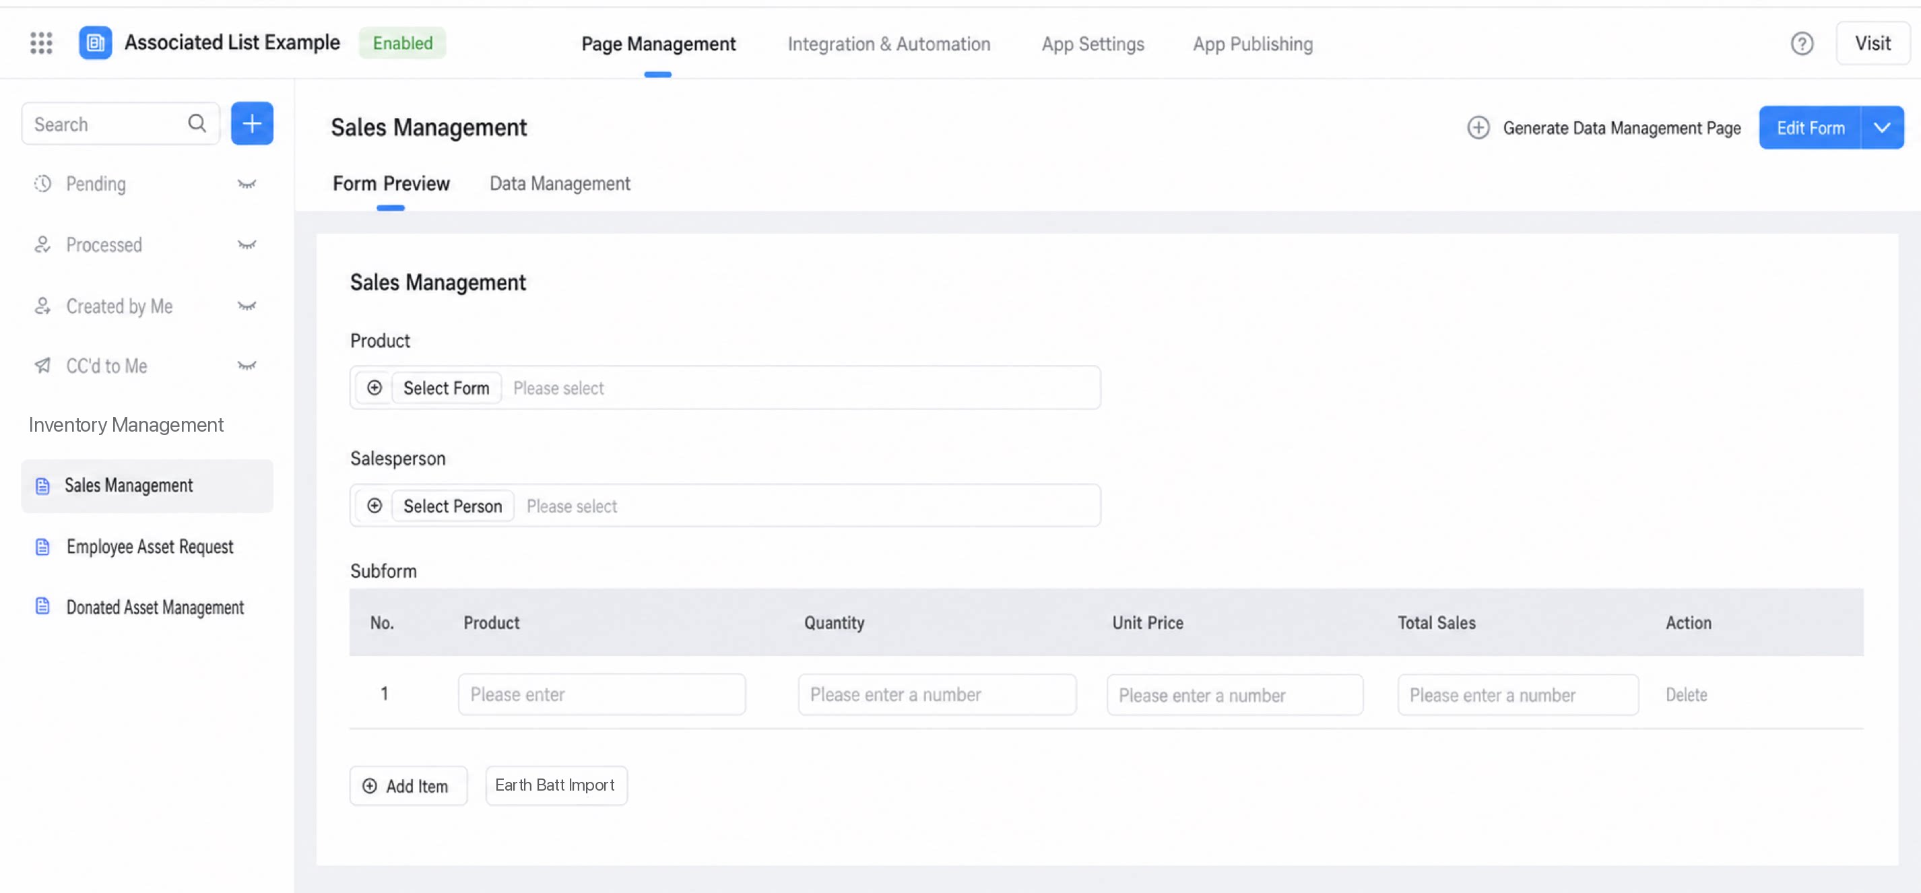Click the plus icon in the Product field
This screenshot has width=1921, height=893.
click(375, 388)
